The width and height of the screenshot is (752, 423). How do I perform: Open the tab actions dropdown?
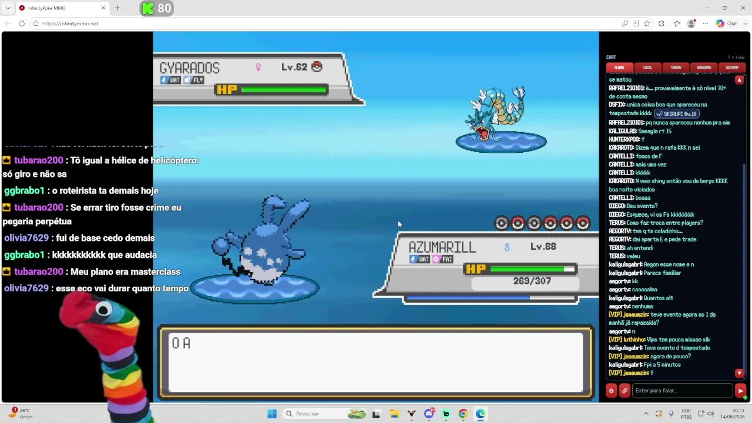pos(8,8)
